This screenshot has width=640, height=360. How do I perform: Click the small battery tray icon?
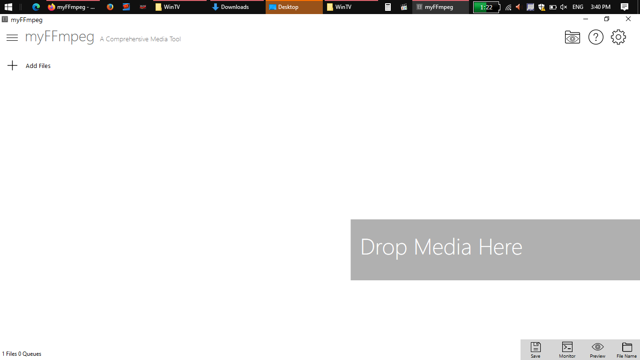[553, 7]
